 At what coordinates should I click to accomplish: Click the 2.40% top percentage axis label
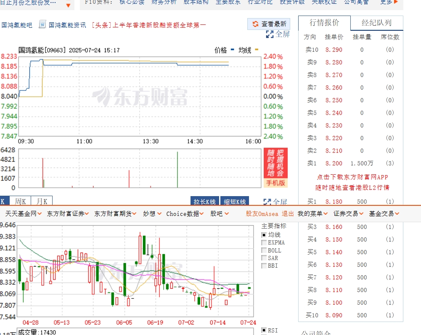273,56
